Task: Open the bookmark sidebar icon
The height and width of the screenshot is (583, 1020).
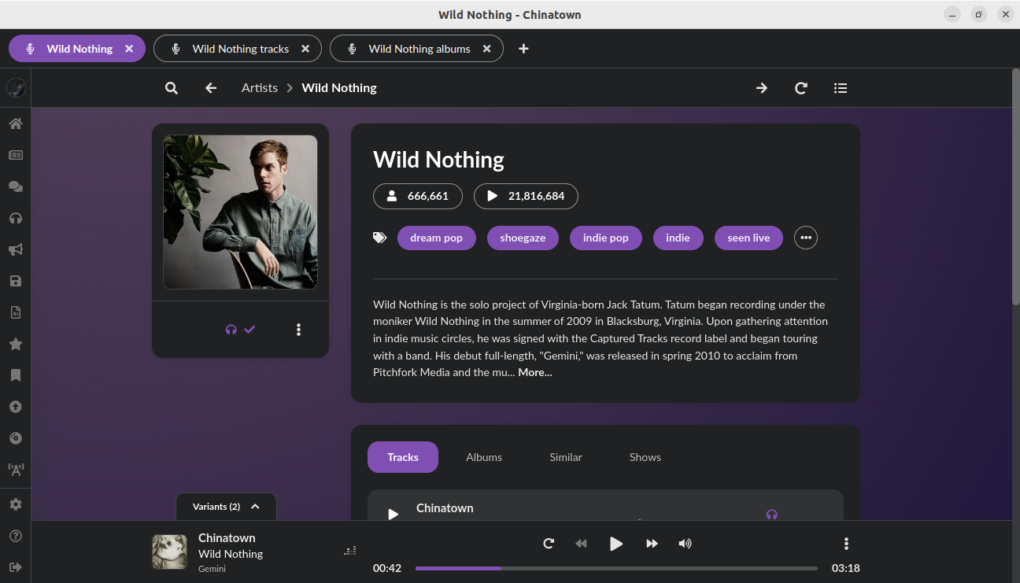Action: click(x=16, y=375)
